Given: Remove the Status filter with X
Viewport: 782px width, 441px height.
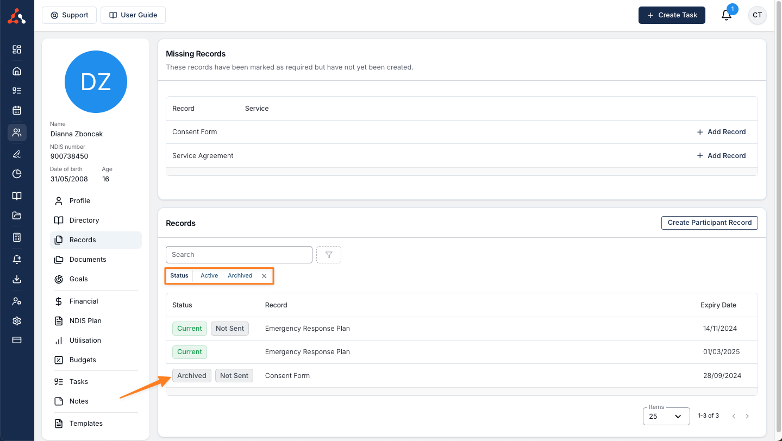Looking at the screenshot, I should tap(264, 276).
